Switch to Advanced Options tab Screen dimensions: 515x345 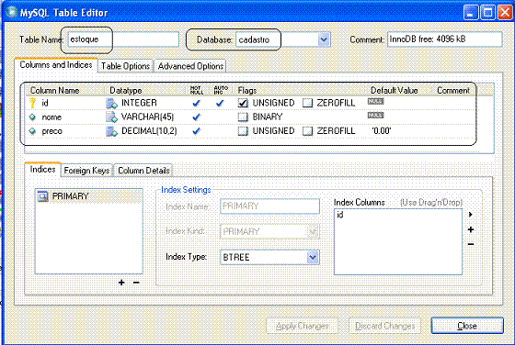[x=190, y=66]
